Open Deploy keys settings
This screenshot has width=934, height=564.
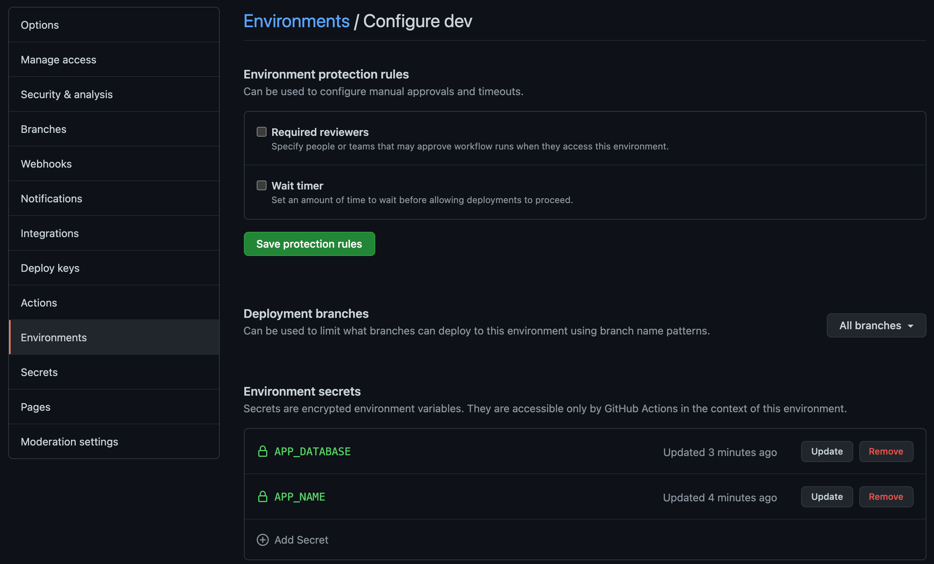coord(50,268)
